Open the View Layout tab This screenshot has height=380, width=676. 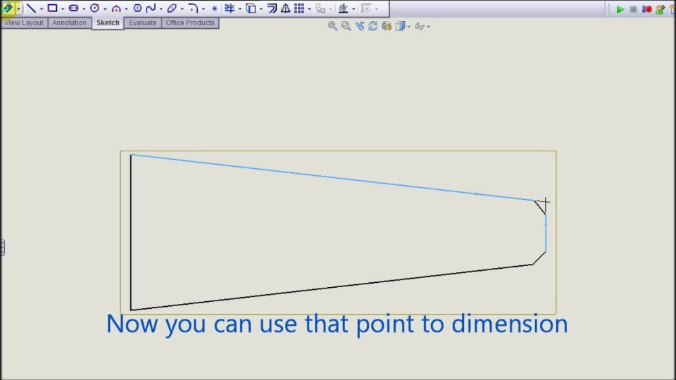click(x=24, y=23)
